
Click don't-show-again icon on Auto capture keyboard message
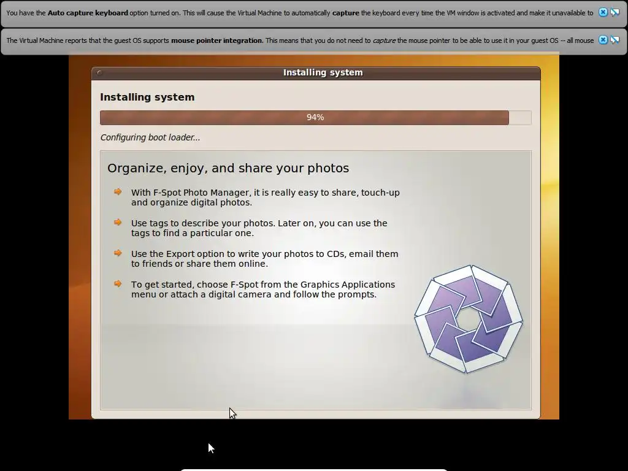coord(615,12)
